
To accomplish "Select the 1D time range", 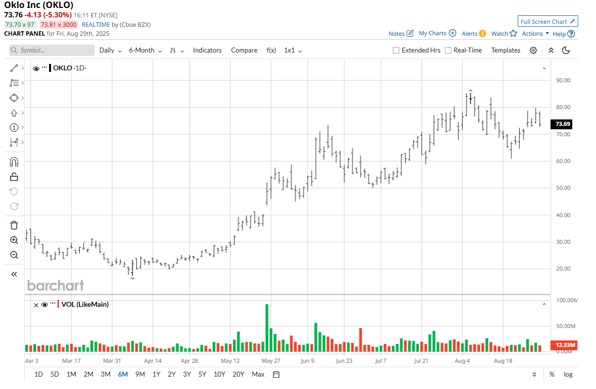I will click(x=38, y=374).
